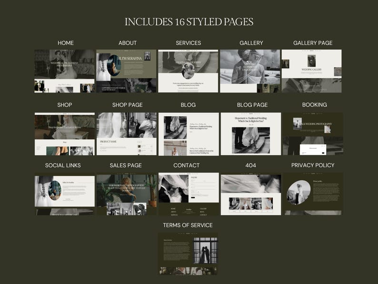Open the 404 page thumbnail
This screenshot has height=284, width=378.
point(251,194)
